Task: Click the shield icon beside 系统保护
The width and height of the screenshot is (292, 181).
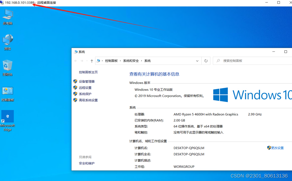Action: tap(75, 94)
